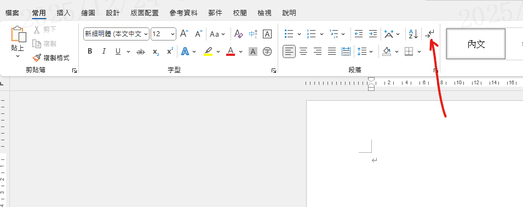The image size is (523, 207).
Task: Select the 內文 style thumbnail
Action: [476, 44]
